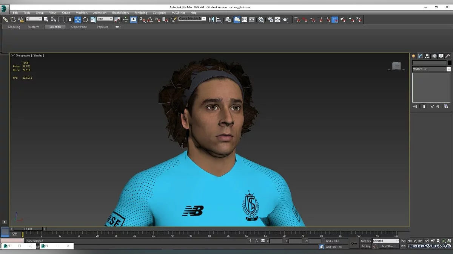
Task: Click the X coordinate input field
Action: [276, 241]
